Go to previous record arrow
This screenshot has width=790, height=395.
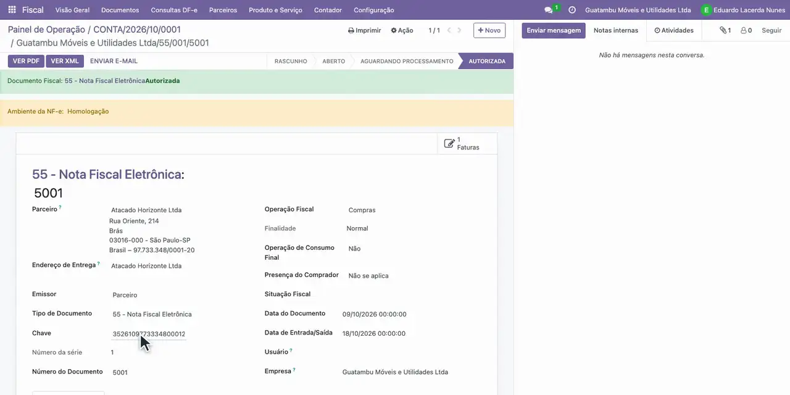(x=449, y=30)
